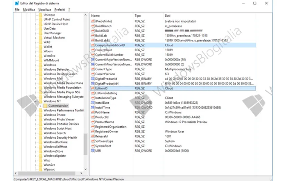Maximize the Registry Editor window
Screen dimensions: 285x181
(x=255, y=3)
